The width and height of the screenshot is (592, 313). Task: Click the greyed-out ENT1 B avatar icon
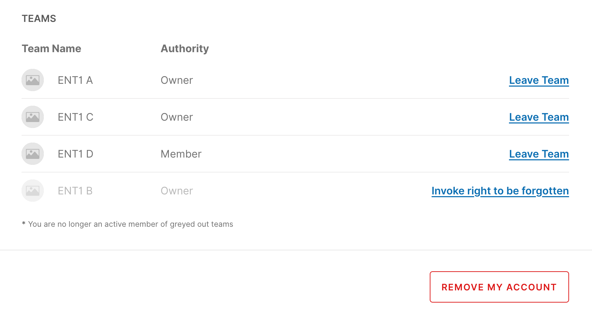pos(32,191)
